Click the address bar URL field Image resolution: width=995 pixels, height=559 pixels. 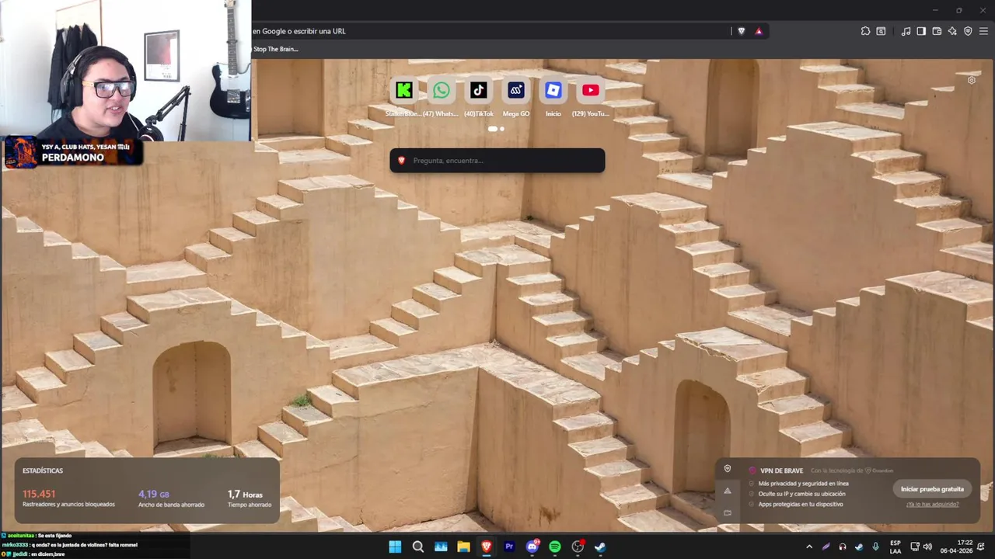coord(490,31)
